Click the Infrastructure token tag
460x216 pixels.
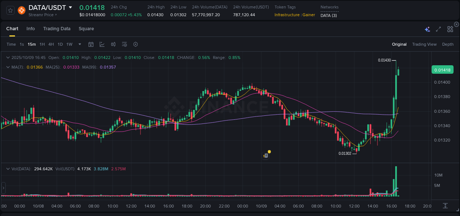pos(286,15)
